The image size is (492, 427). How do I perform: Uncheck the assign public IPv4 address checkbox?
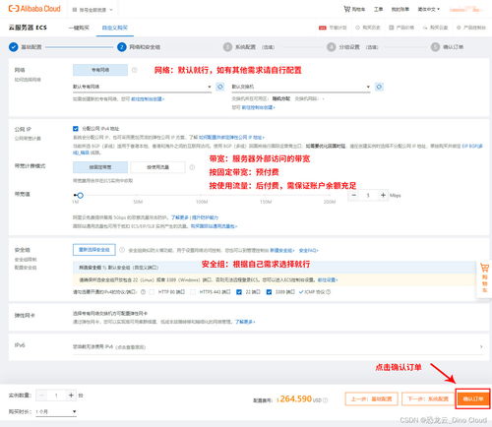(x=76, y=129)
